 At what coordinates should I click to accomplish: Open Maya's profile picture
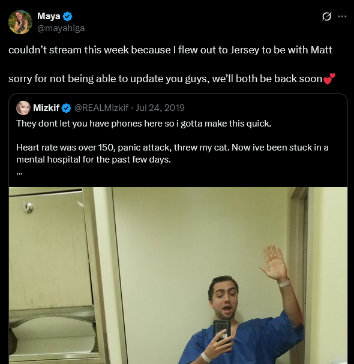(20, 22)
